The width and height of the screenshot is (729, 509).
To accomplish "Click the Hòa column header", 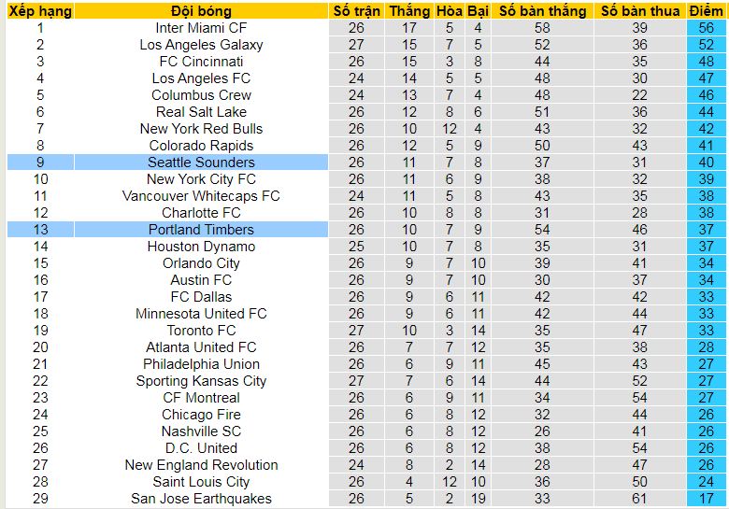I will tap(450, 11).
